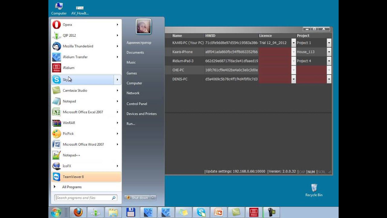Expand the Skype submenu arrow
Image resolution: width=387 pixels, height=218 pixels.
(117, 80)
